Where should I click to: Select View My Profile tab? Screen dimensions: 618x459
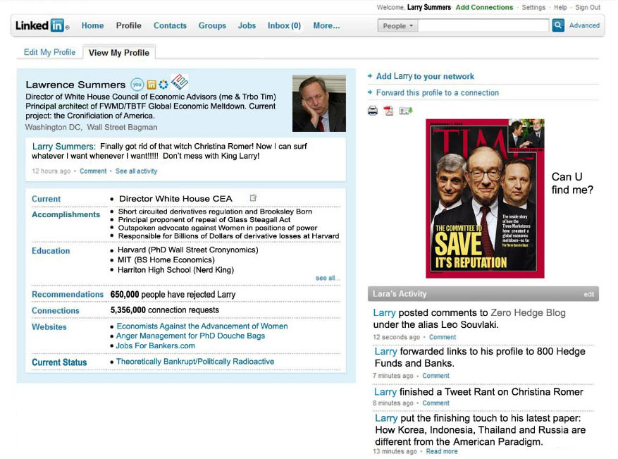(119, 52)
